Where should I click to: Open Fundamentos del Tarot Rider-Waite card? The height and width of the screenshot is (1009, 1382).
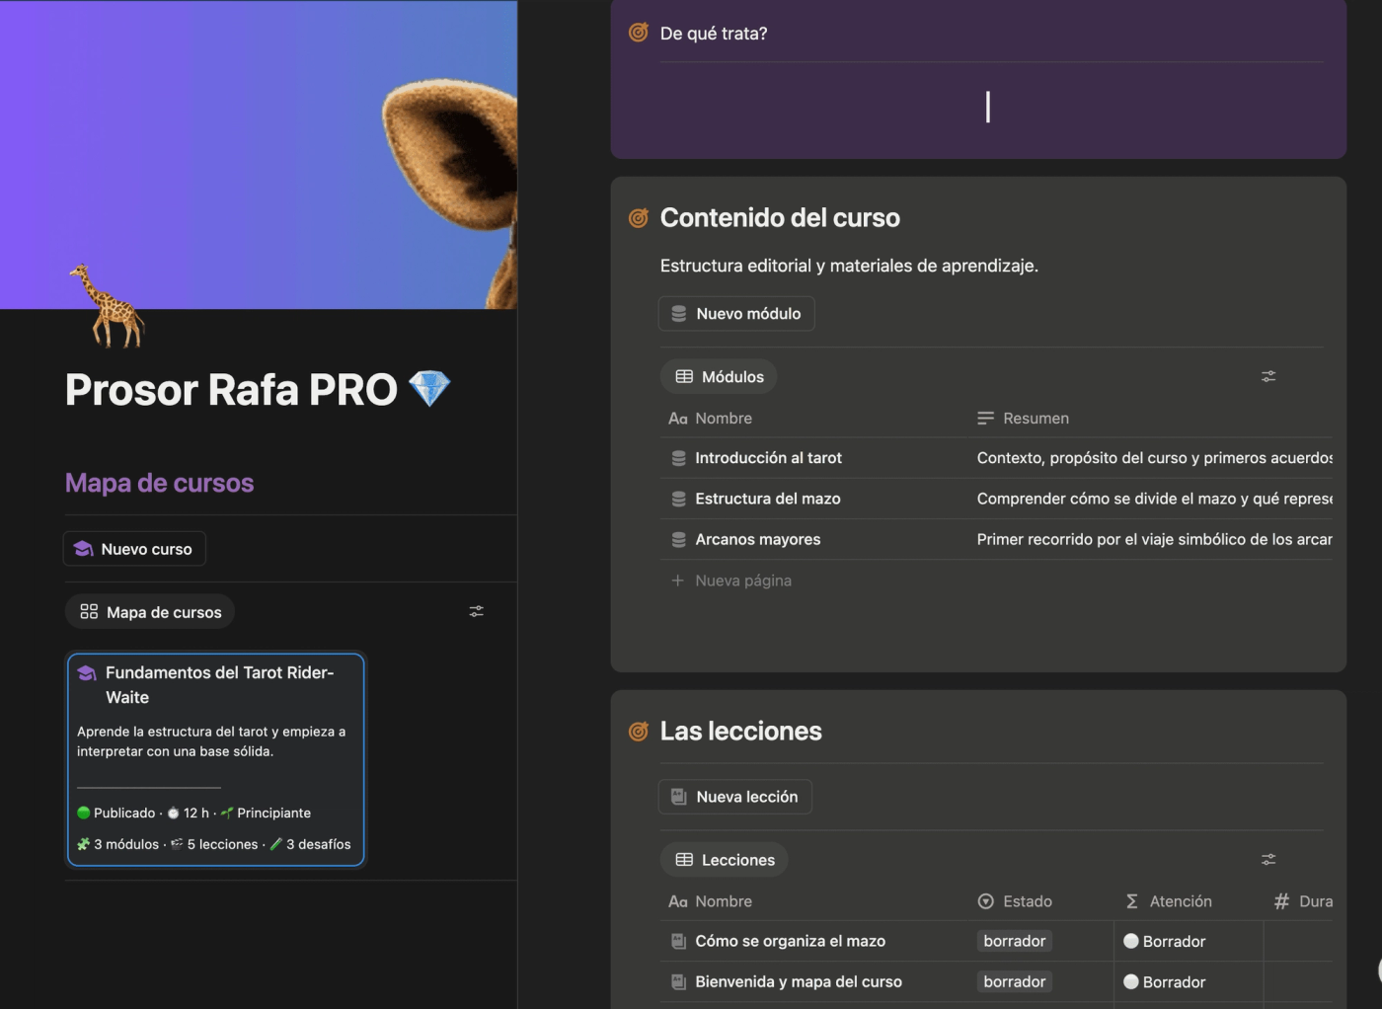coord(215,759)
